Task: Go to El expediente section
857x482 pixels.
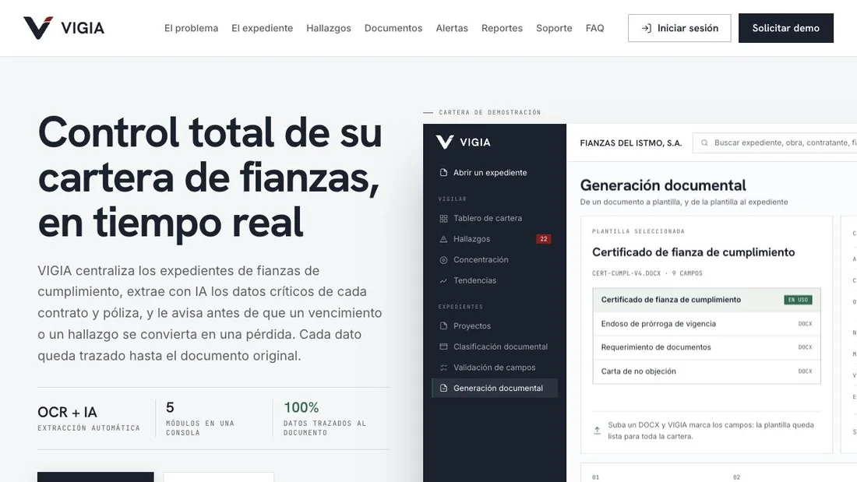Action: tap(262, 28)
